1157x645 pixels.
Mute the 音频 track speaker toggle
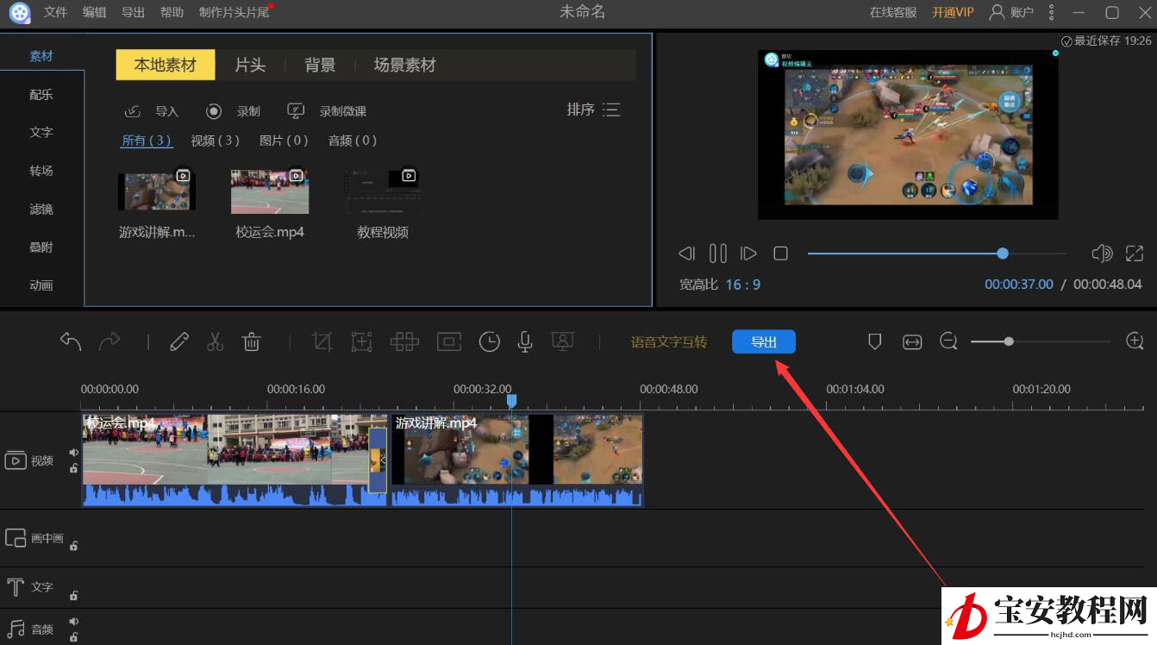[74, 621]
